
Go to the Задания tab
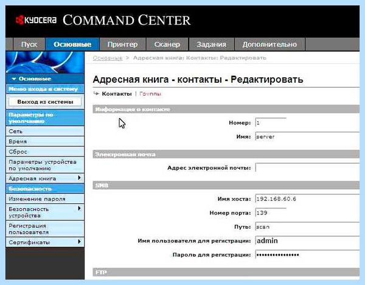[211, 44]
